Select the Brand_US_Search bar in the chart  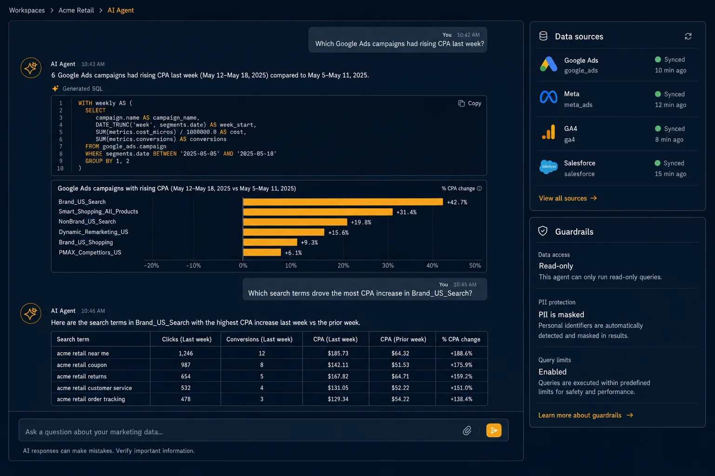[343, 202]
